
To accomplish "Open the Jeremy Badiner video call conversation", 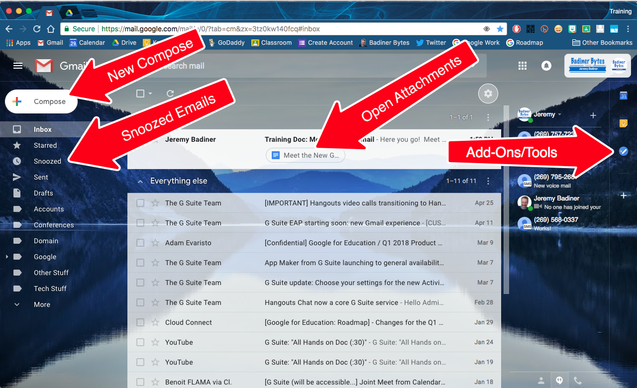I will [559, 202].
